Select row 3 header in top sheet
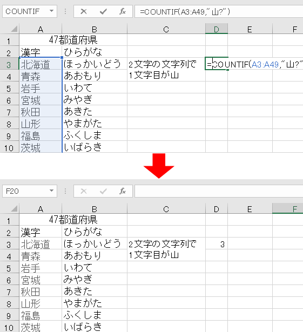 (9, 64)
